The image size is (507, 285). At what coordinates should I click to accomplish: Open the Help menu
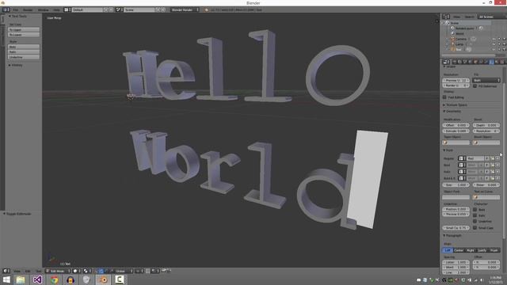(x=56, y=9)
